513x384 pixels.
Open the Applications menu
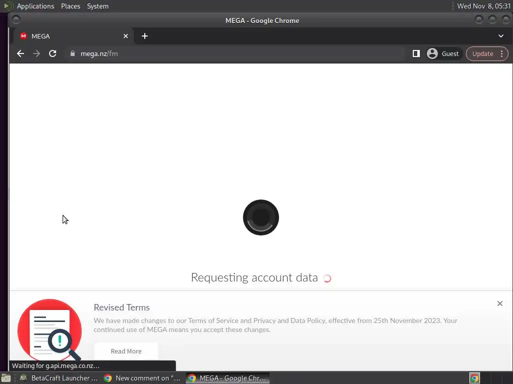pos(36,6)
